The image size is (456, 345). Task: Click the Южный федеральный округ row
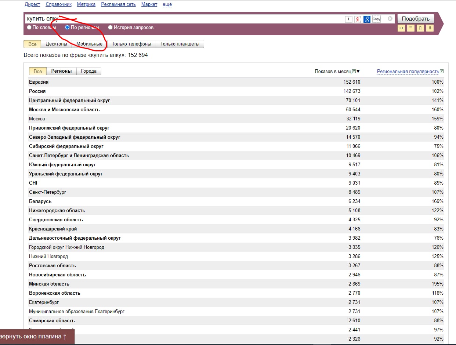pos(236,164)
